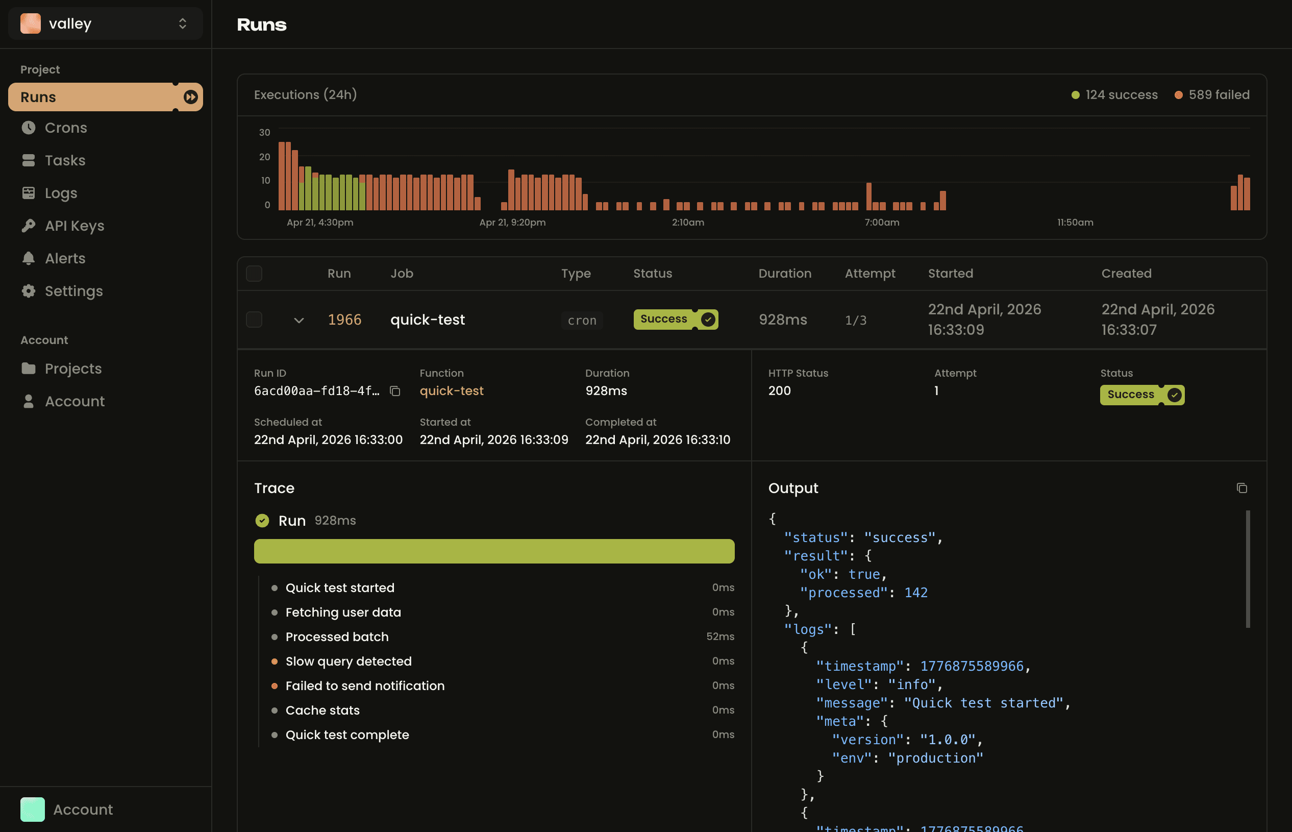Copy the Run ID using the copy icon
Screen dimensions: 1292x832
tap(395, 390)
